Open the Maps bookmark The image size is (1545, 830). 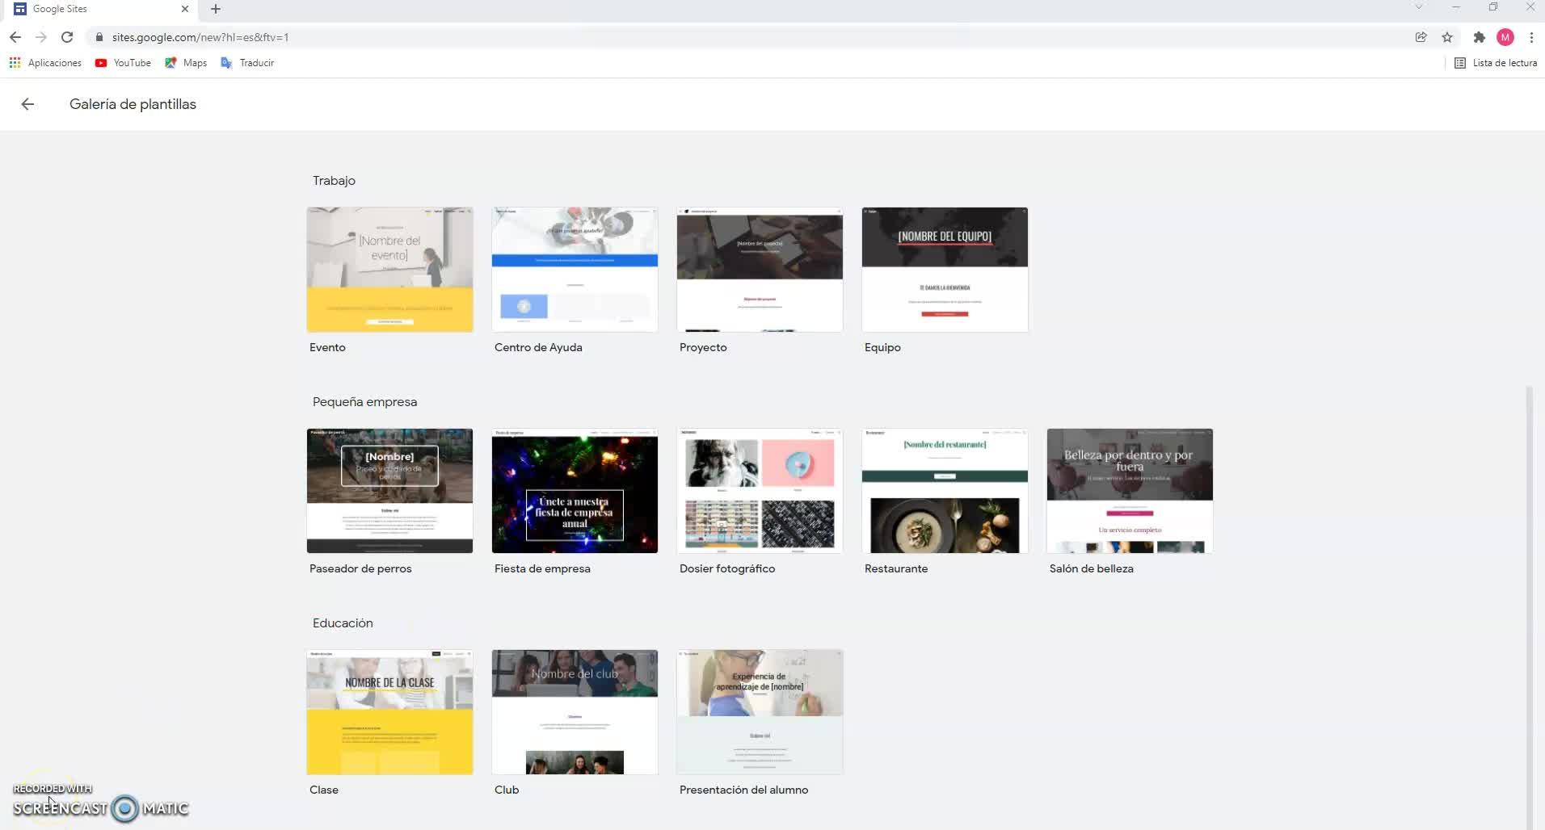186,63
